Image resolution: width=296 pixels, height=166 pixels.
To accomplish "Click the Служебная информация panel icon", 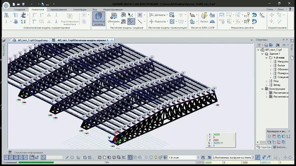I will click(x=10, y=153).
